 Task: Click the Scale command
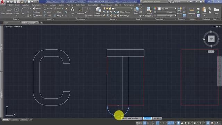(x=47, y=16)
